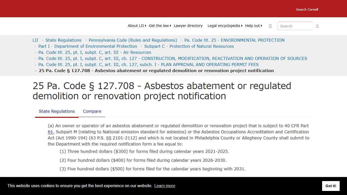Click Subpart C Protection of Natural Resources

189,46
